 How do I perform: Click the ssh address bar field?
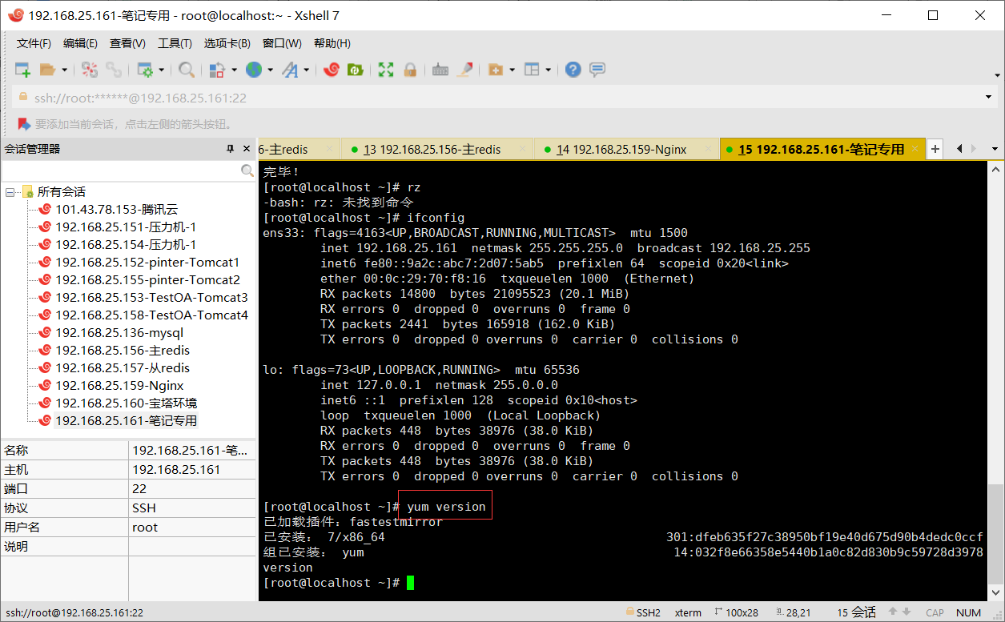[x=505, y=98]
